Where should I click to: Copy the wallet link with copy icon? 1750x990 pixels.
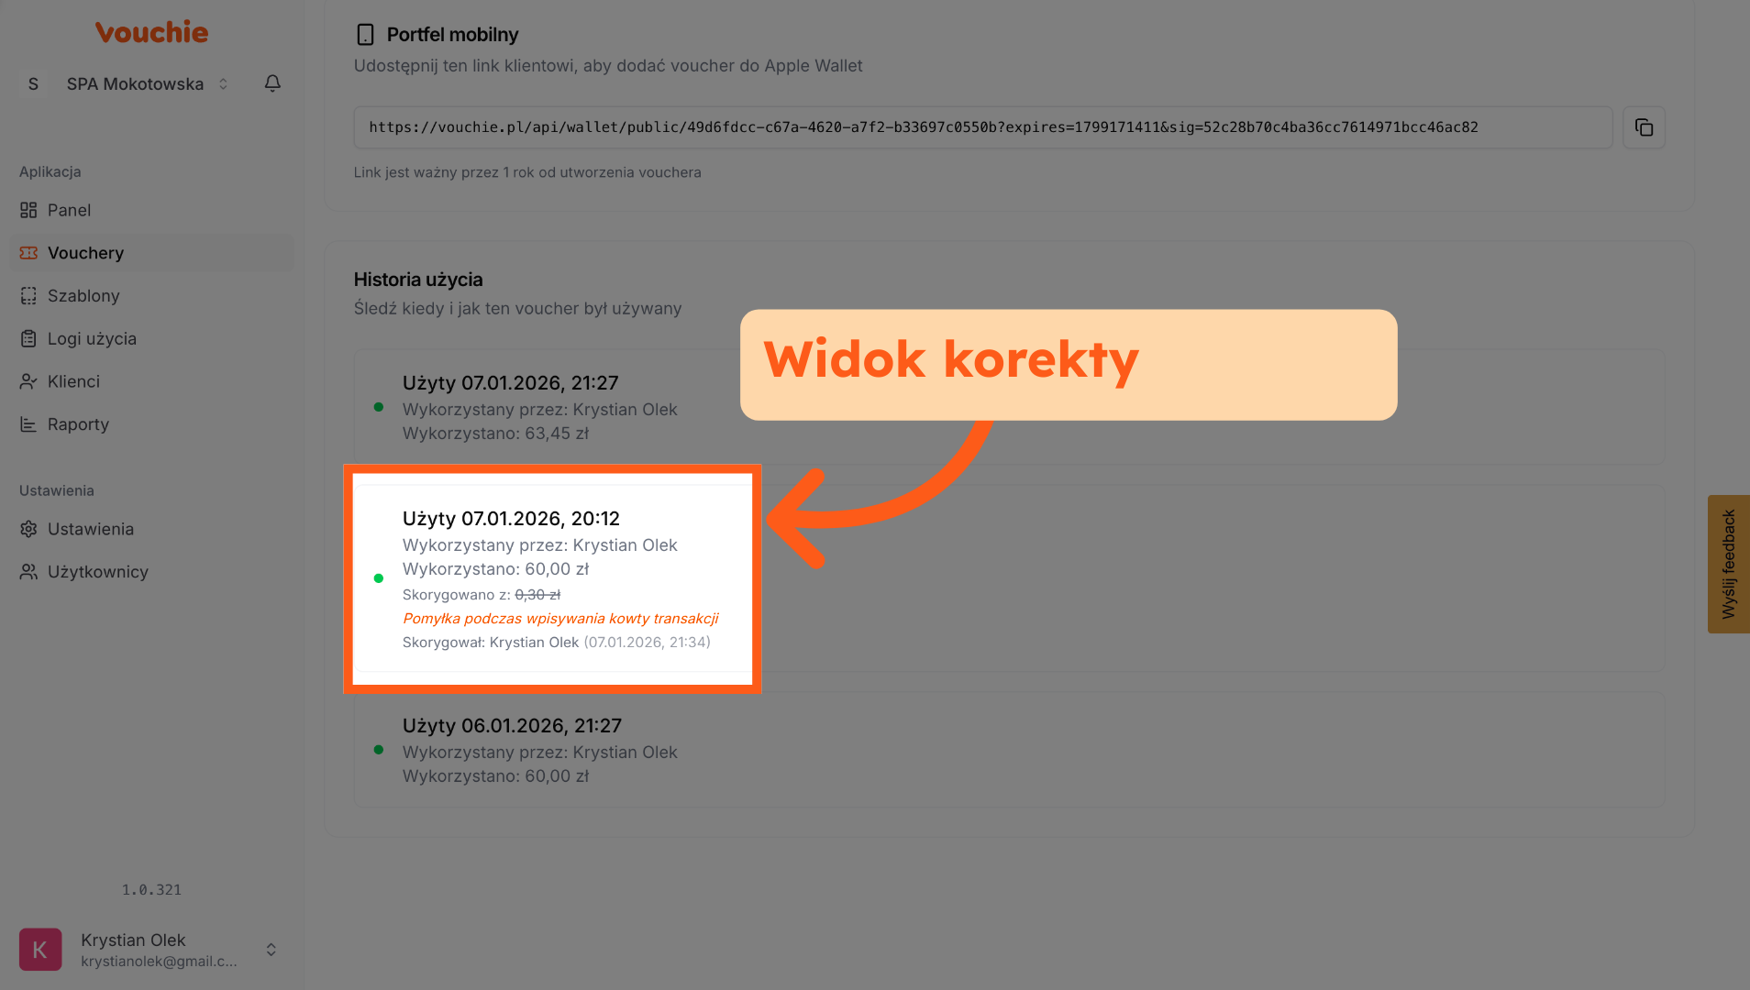click(1644, 127)
